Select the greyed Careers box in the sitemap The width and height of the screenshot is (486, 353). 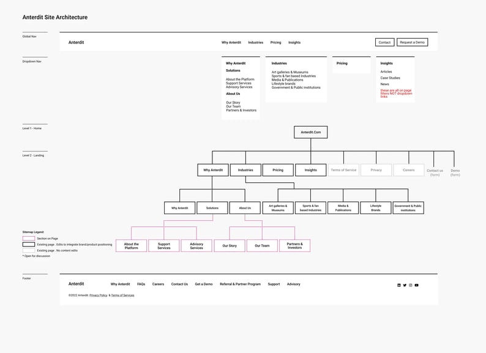pyautogui.click(x=408, y=170)
